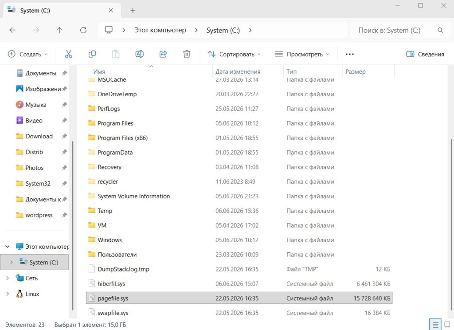
Task: Click the computer icon in address bar
Action: tap(109, 30)
